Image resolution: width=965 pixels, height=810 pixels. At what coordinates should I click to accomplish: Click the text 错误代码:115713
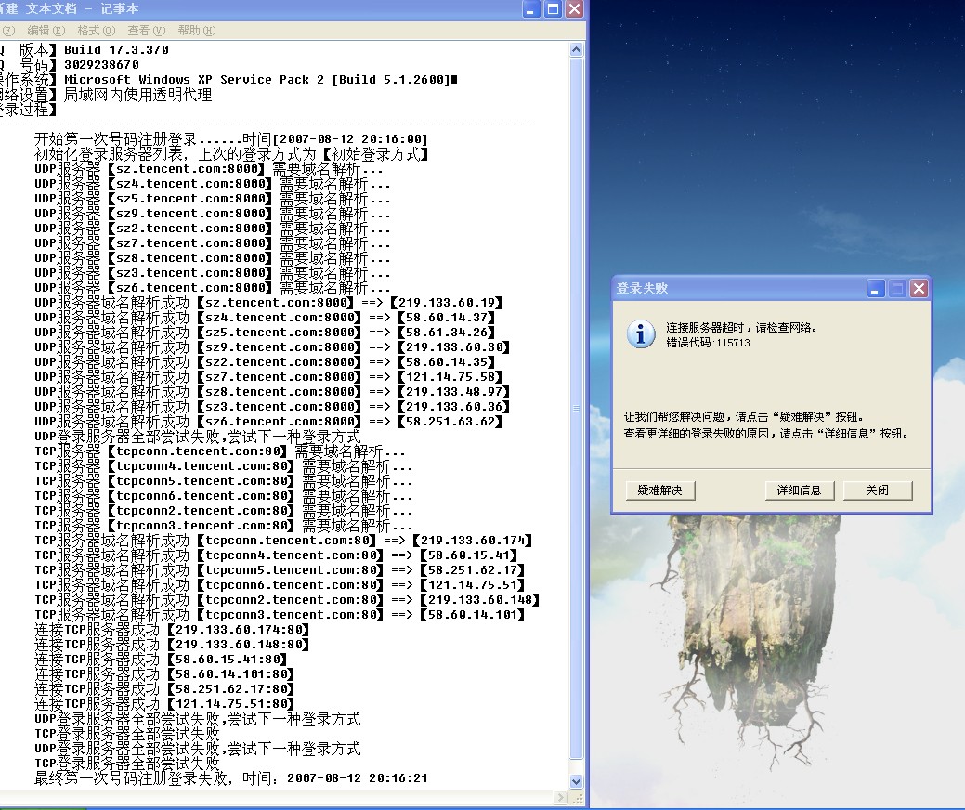tap(708, 343)
